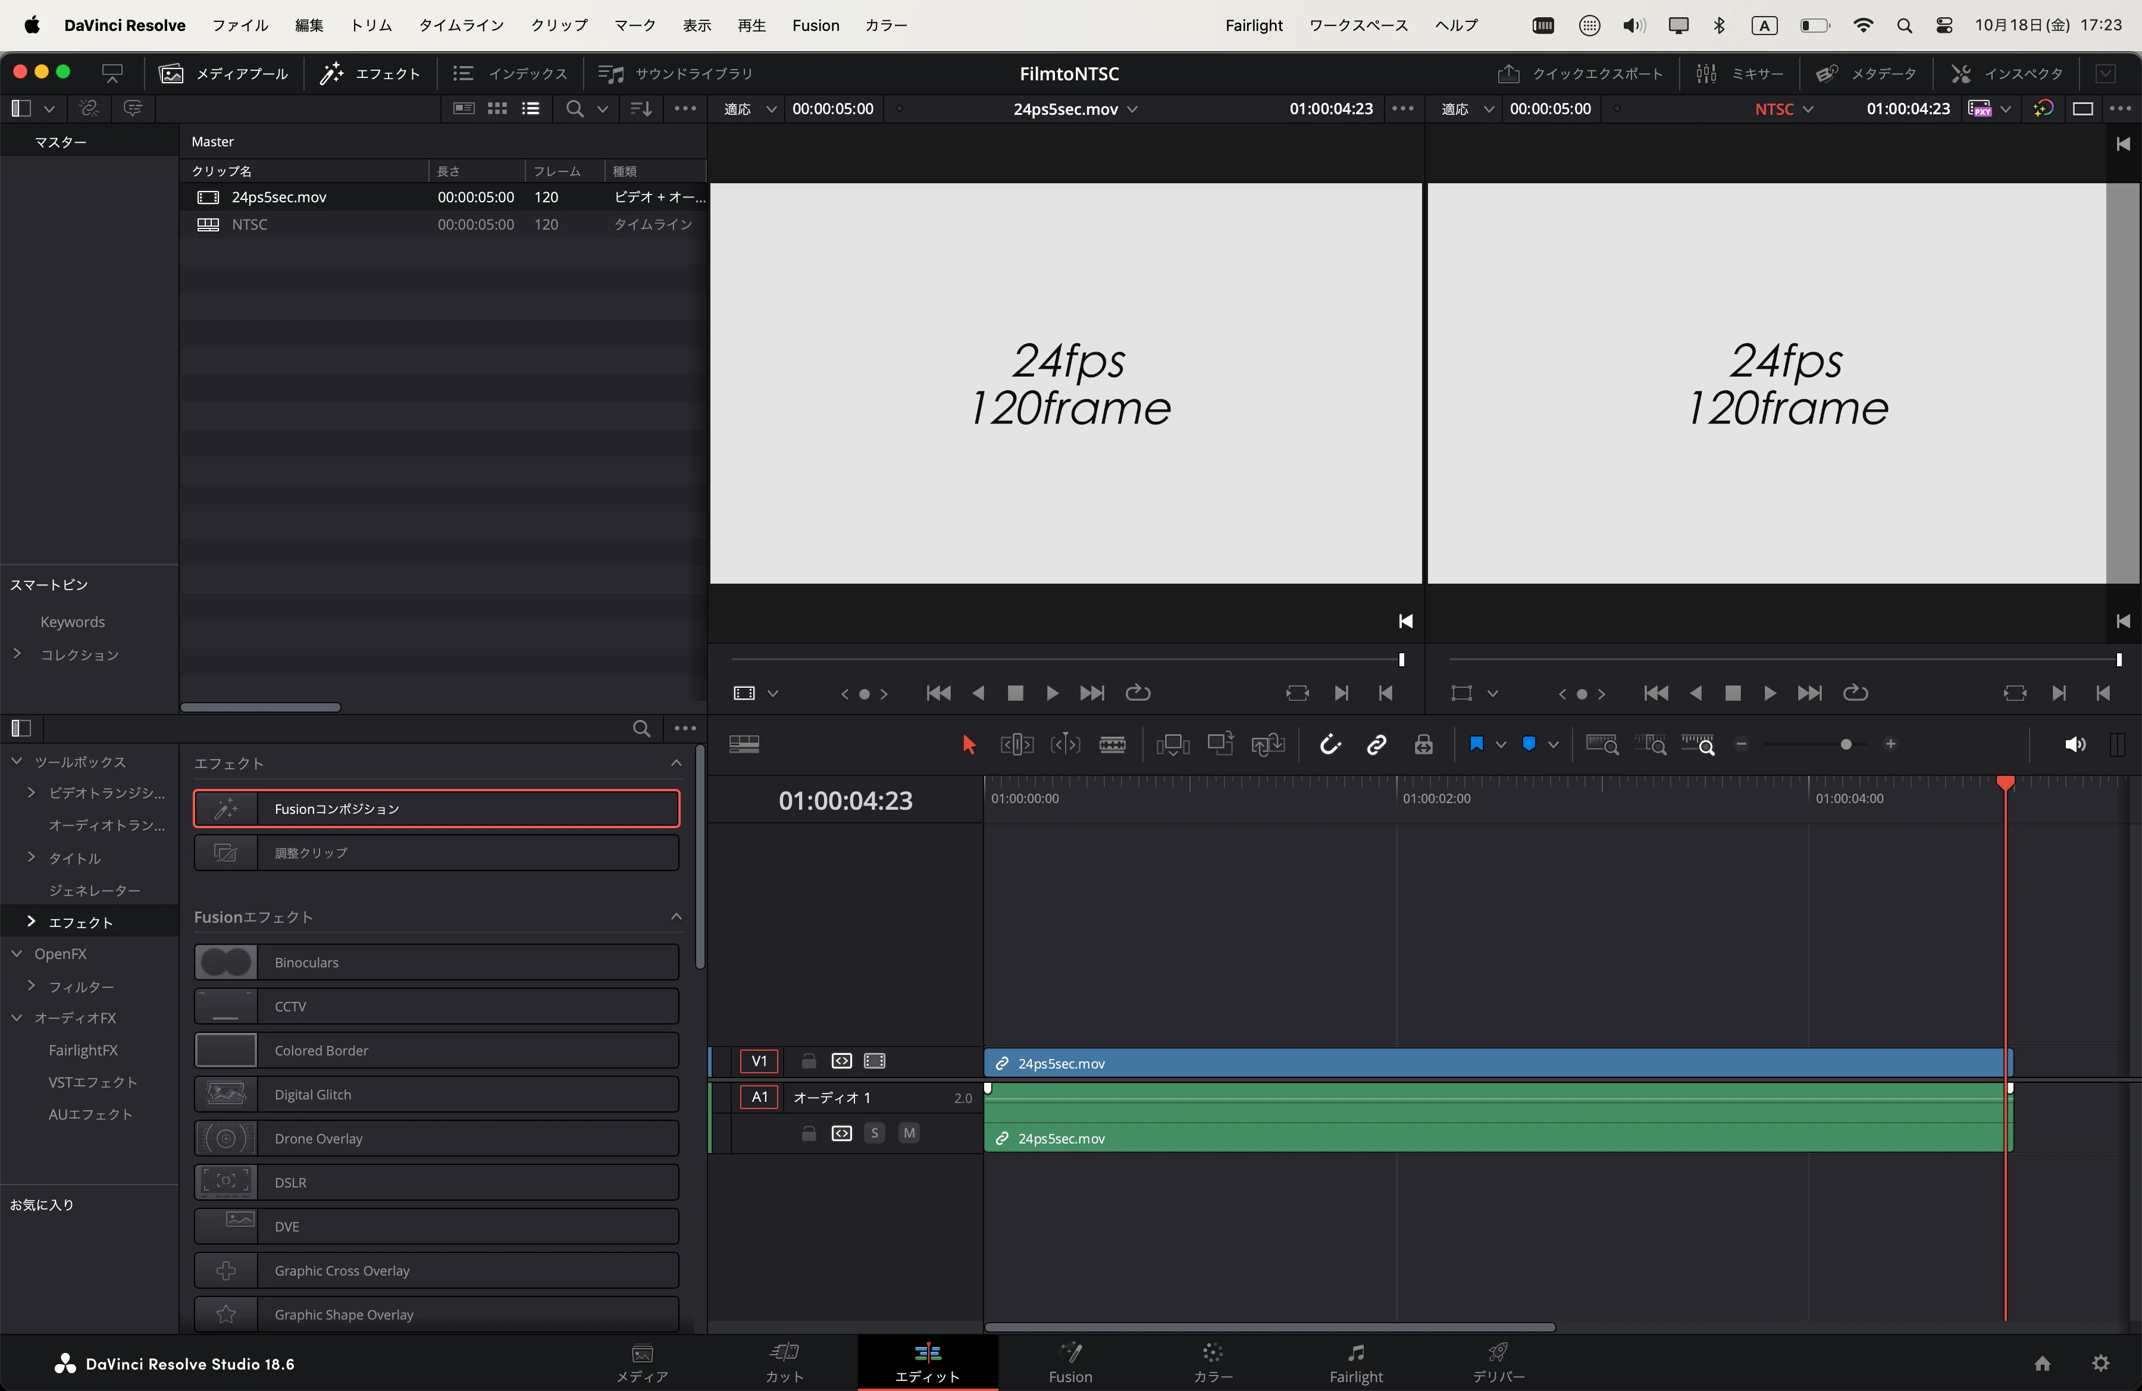This screenshot has height=1391, width=2142.
Task: Play the source viewer clip
Action: click(1052, 694)
